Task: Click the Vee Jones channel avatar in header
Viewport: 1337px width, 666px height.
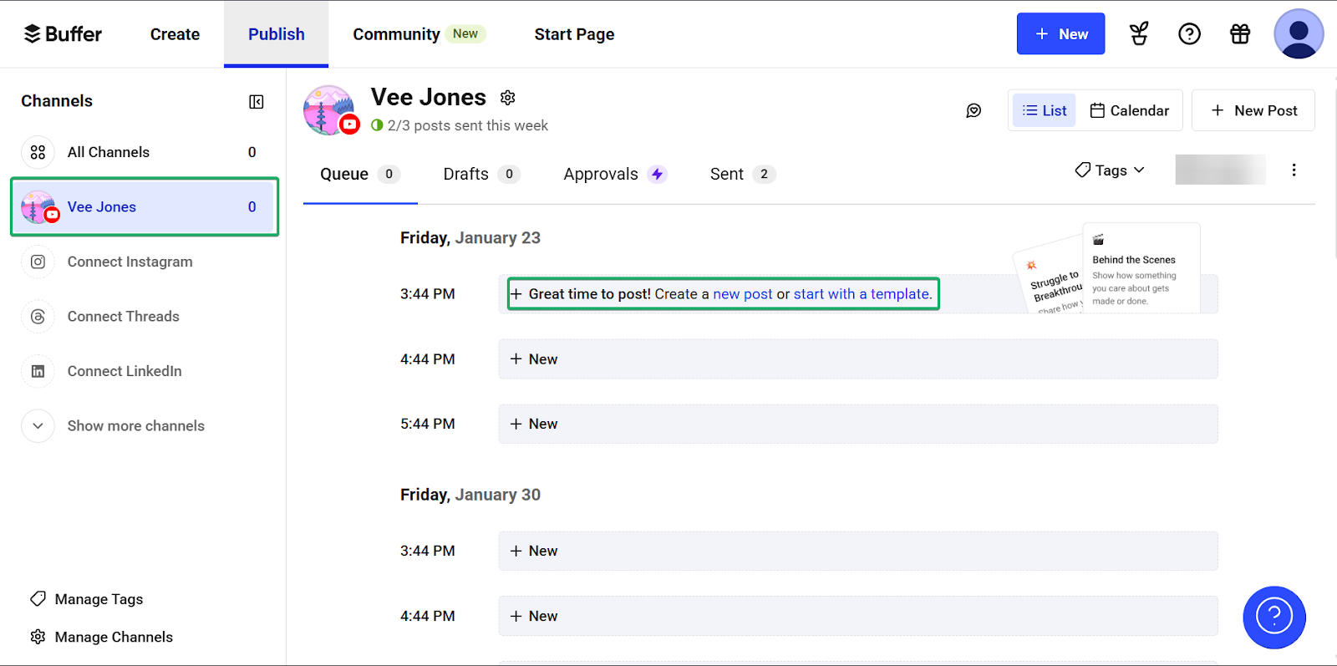Action: point(330,110)
